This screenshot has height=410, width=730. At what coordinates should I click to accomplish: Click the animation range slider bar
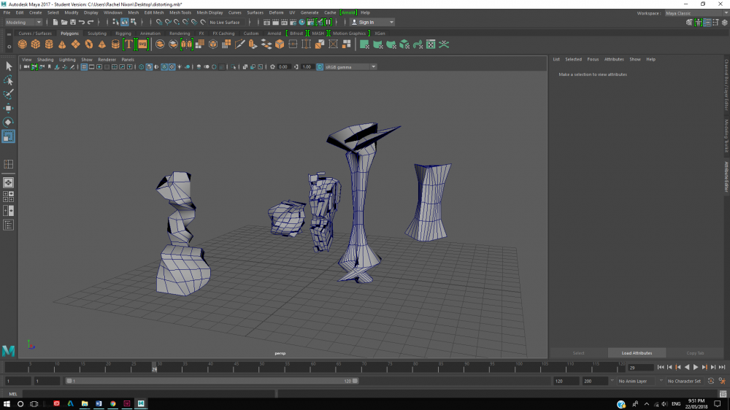click(x=212, y=381)
